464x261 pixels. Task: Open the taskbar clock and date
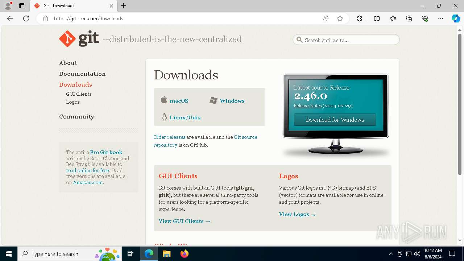coord(433,254)
